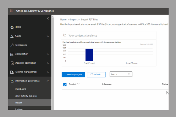The width and height of the screenshot is (176, 117).
Task: Expand the Records management chevron
Action: tap(48, 72)
